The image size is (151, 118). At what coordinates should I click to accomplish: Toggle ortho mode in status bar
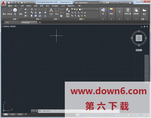click(90, 115)
